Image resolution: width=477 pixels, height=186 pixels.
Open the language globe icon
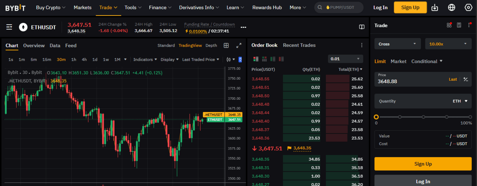(x=452, y=8)
